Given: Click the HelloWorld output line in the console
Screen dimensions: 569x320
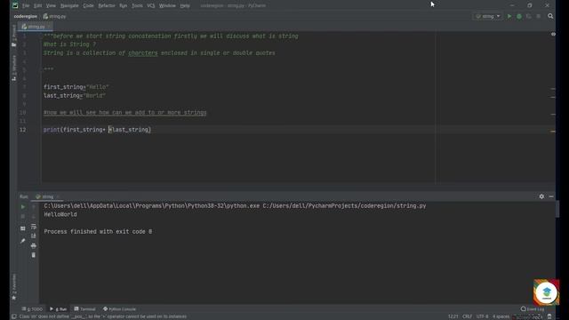Looking at the screenshot, I should click(60, 214).
